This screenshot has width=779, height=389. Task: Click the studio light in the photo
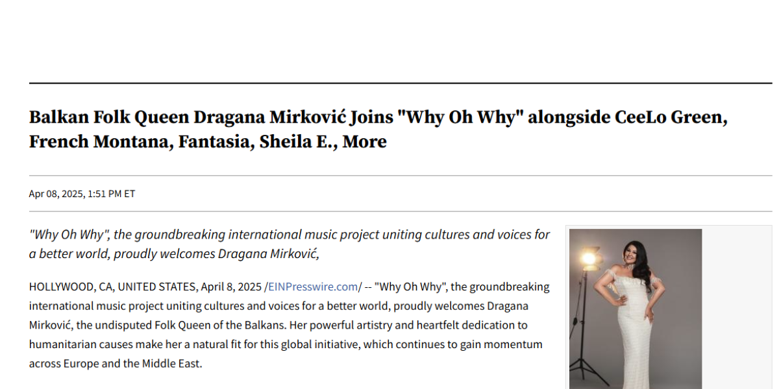click(x=589, y=259)
